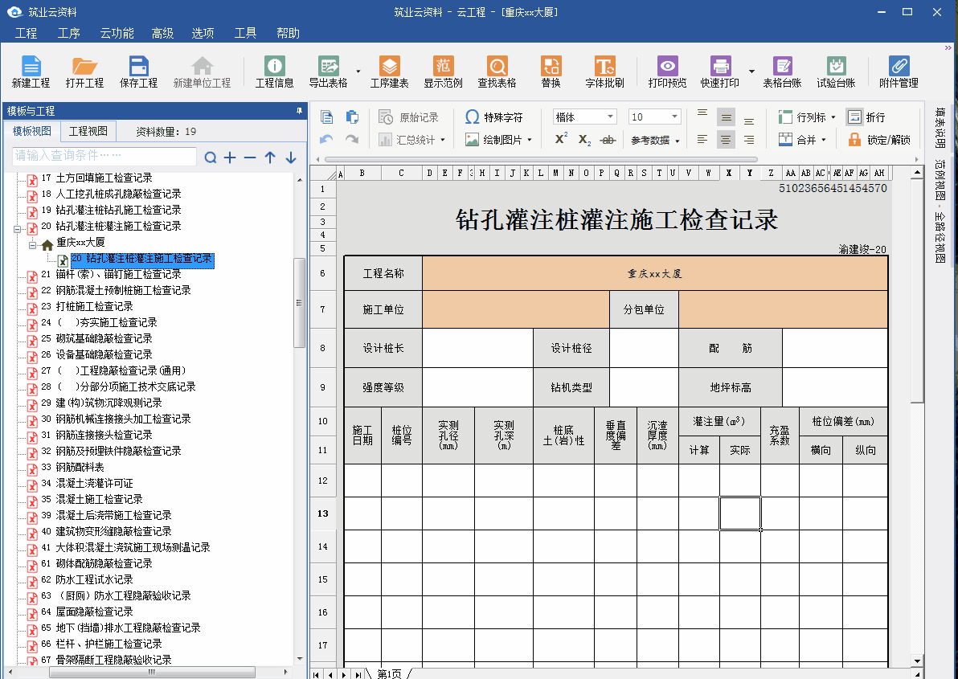The width and height of the screenshot is (958, 679).
Task: Open 试验台账 test ledger
Action: (x=836, y=71)
